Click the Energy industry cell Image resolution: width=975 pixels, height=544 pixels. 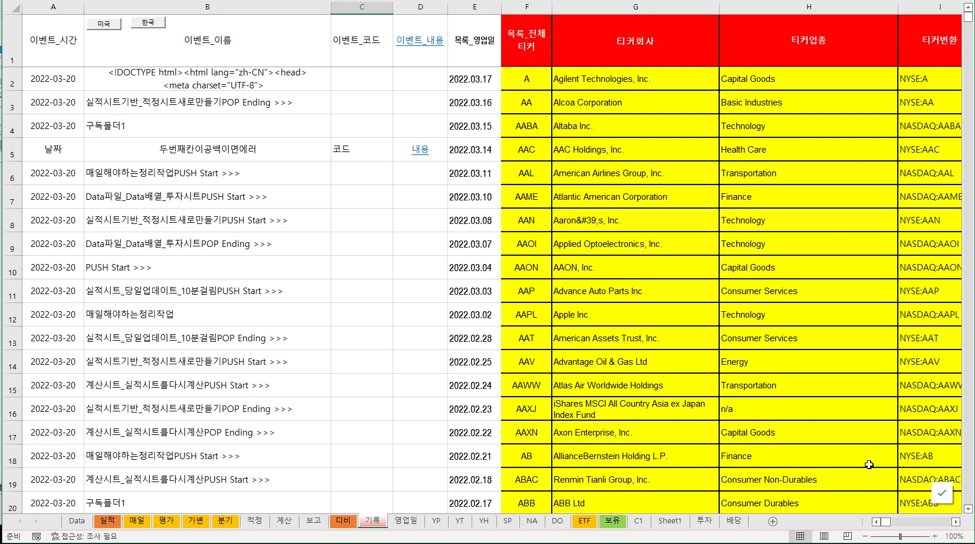coord(809,362)
